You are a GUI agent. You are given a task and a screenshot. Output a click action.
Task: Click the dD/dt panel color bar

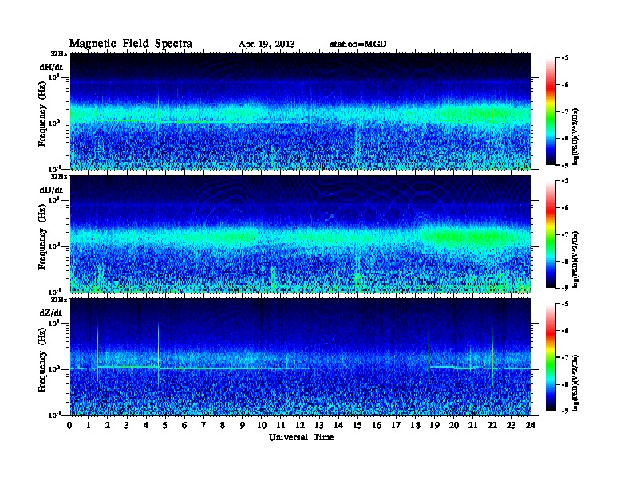tap(551, 234)
